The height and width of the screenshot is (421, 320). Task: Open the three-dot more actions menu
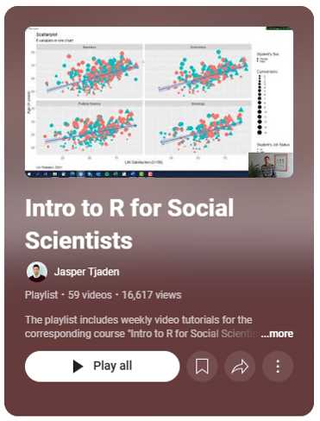click(278, 367)
